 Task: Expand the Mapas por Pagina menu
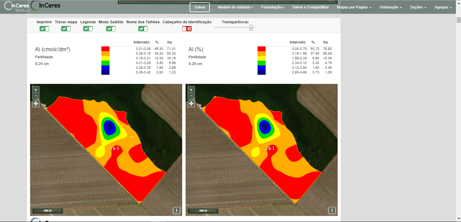point(354,7)
